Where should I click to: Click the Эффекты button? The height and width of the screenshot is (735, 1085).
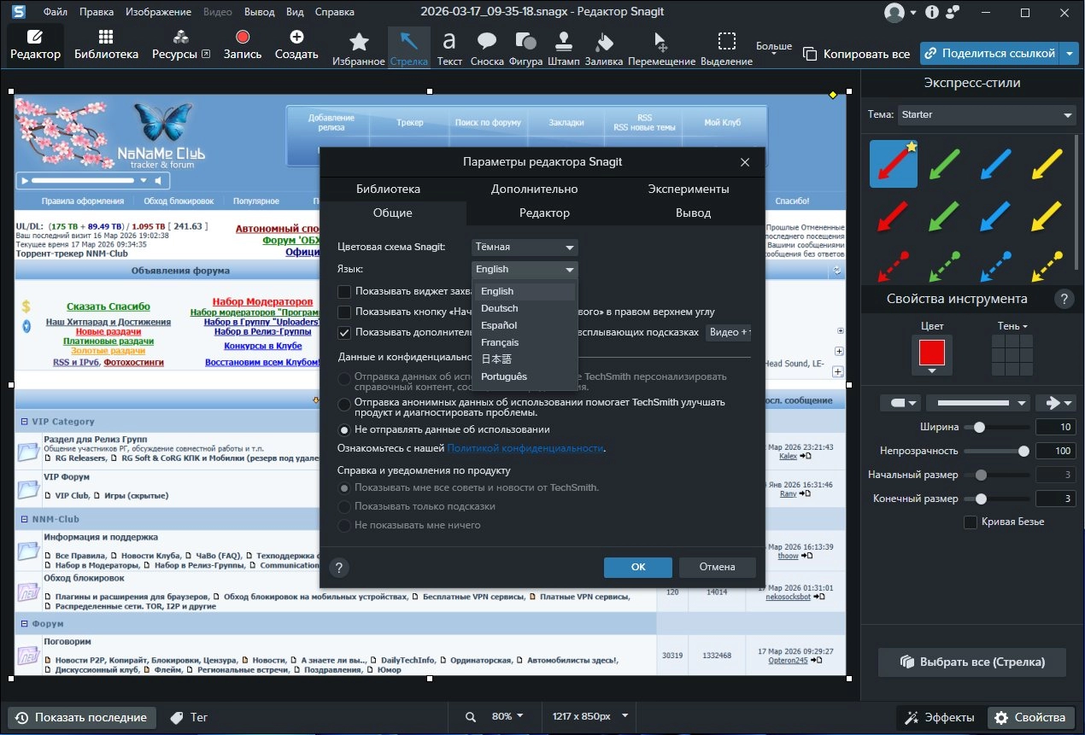(939, 717)
